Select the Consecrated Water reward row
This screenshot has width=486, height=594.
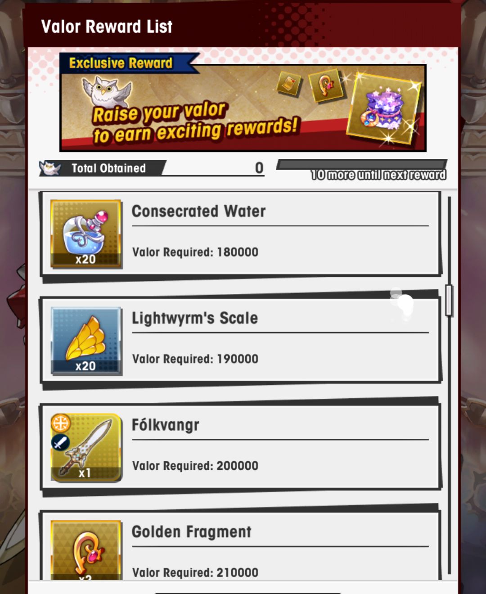click(x=240, y=234)
